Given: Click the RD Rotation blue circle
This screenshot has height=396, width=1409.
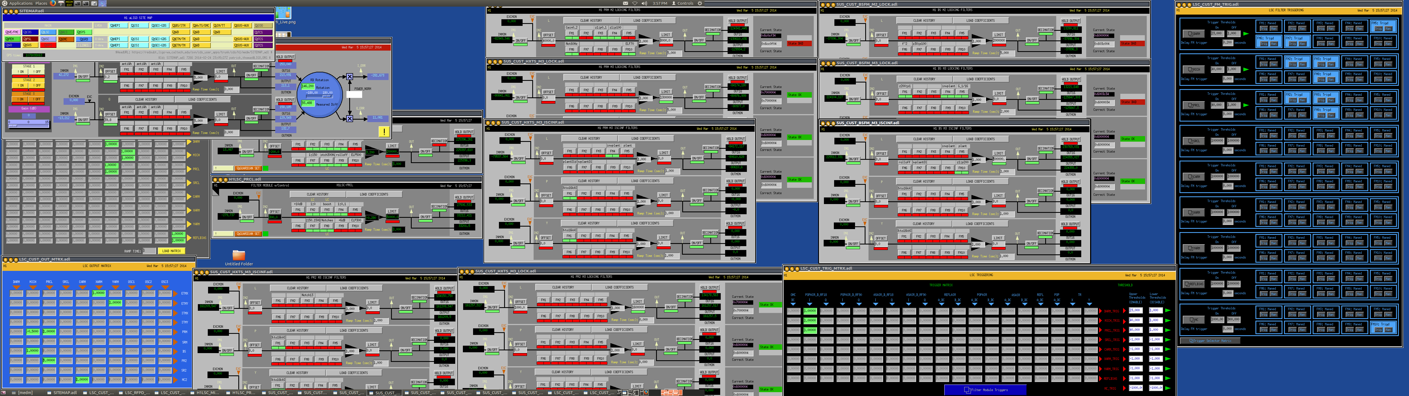Looking at the screenshot, I should (320, 95).
